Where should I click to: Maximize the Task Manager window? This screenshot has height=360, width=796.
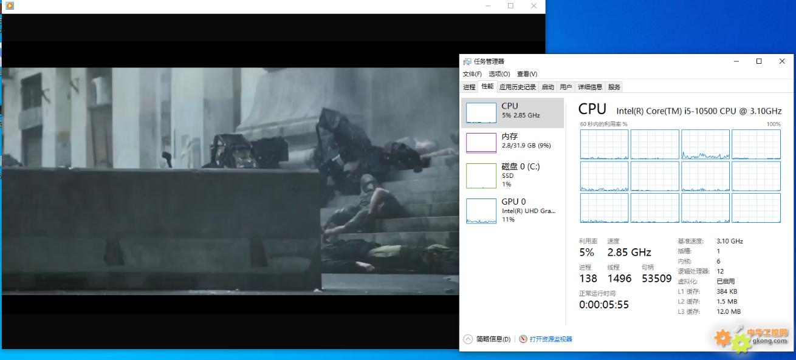(759, 61)
